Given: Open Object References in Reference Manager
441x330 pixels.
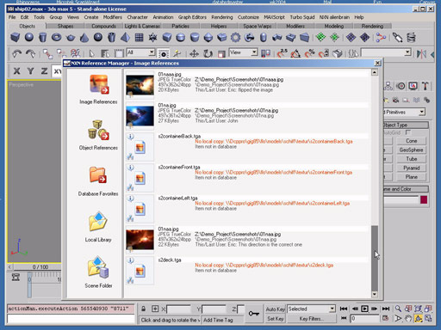Looking at the screenshot, I should tap(98, 135).
